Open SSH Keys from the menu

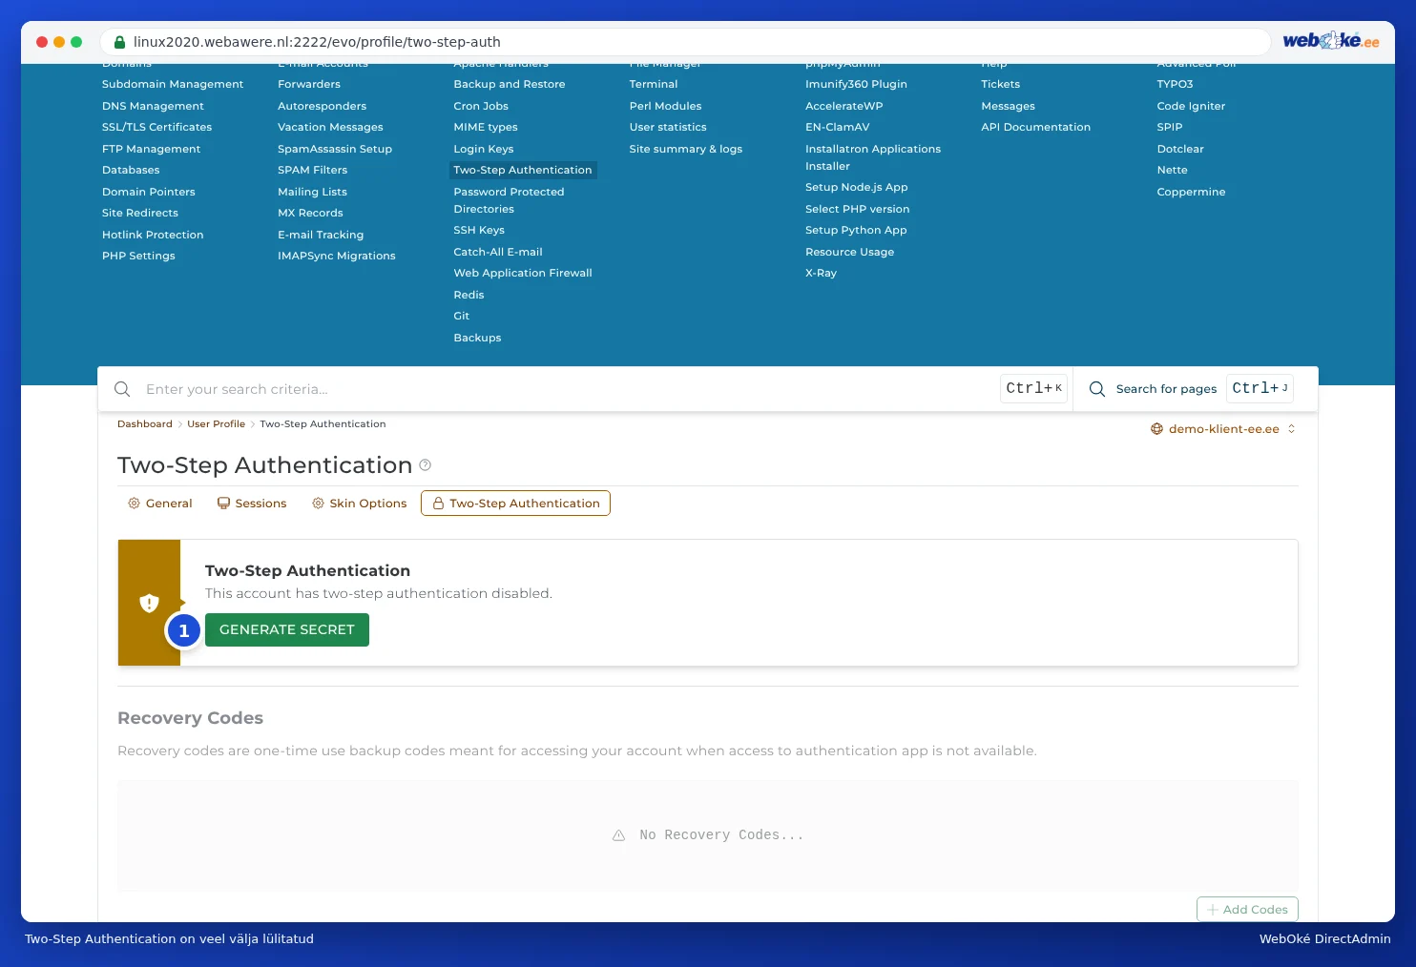(x=479, y=230)
